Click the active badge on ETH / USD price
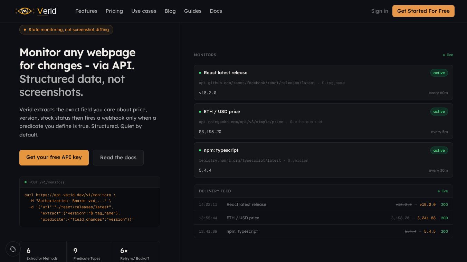Viewport: 467px width, 262px height. [439, 111]
